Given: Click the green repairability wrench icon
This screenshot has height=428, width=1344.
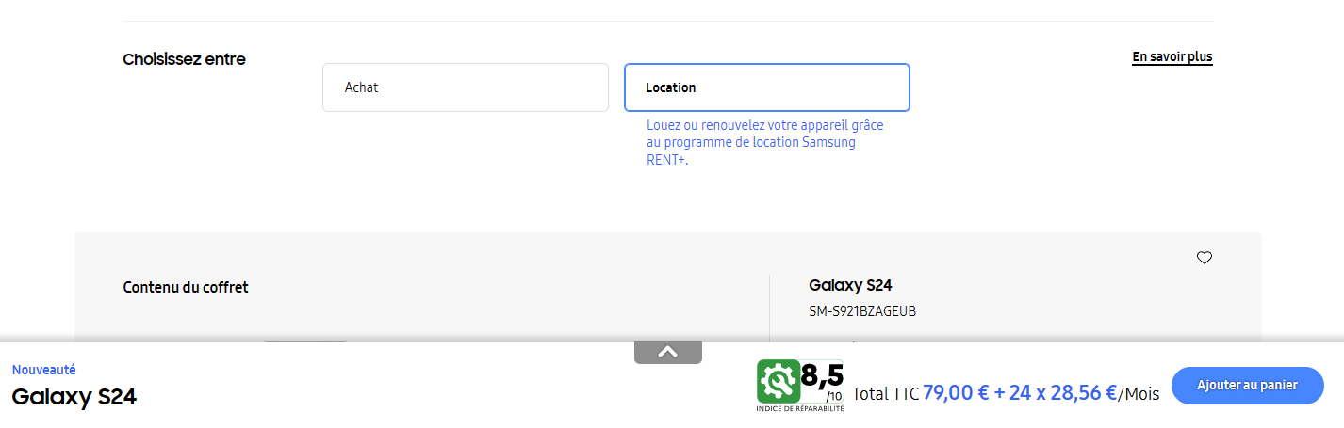Looking at the screenshot, I should 778,381.
